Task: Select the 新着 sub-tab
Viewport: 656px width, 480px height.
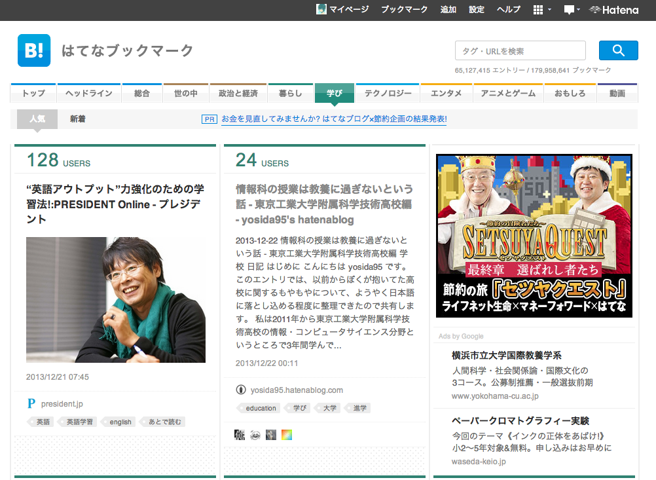Action: [x=78, y=119]
